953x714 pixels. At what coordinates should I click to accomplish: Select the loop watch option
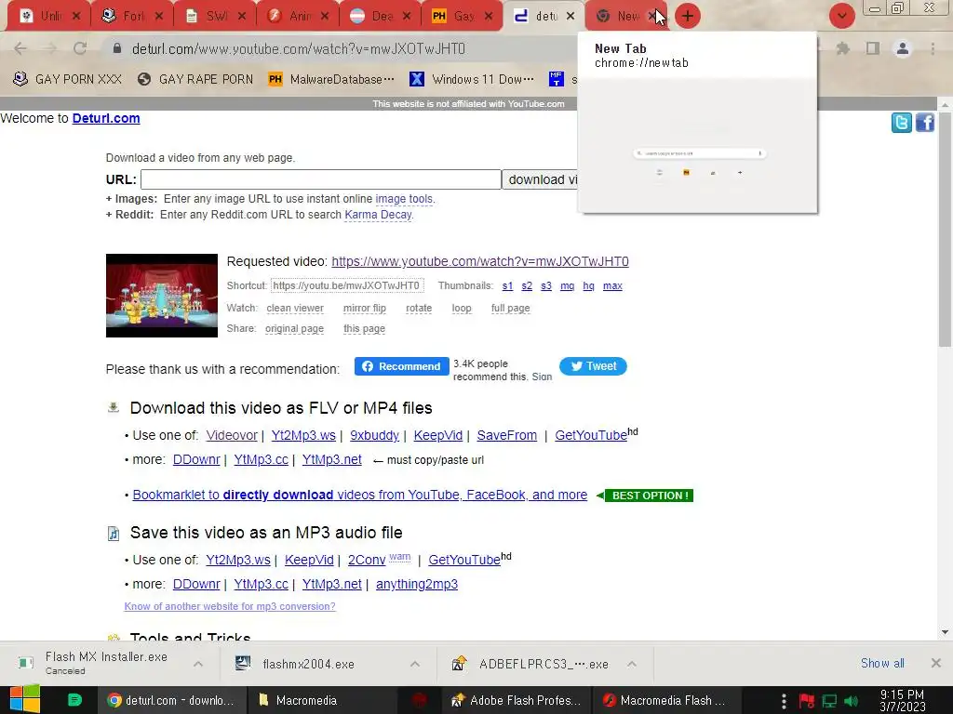tap(462, 309)
